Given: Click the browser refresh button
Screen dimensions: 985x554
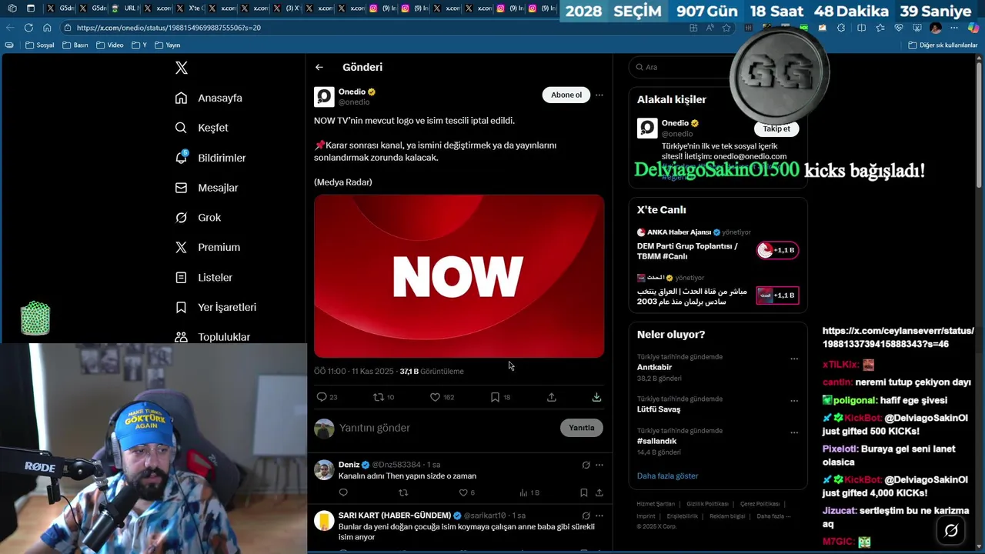Looking at the screenshot, I should [28, 28].
